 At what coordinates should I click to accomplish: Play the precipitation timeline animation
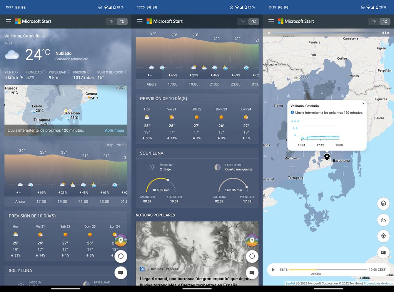(x=273, y=270)
